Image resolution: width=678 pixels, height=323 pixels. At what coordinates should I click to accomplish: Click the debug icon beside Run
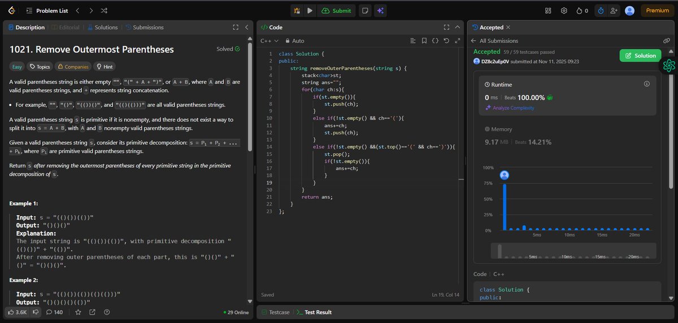tap(298, 10)
